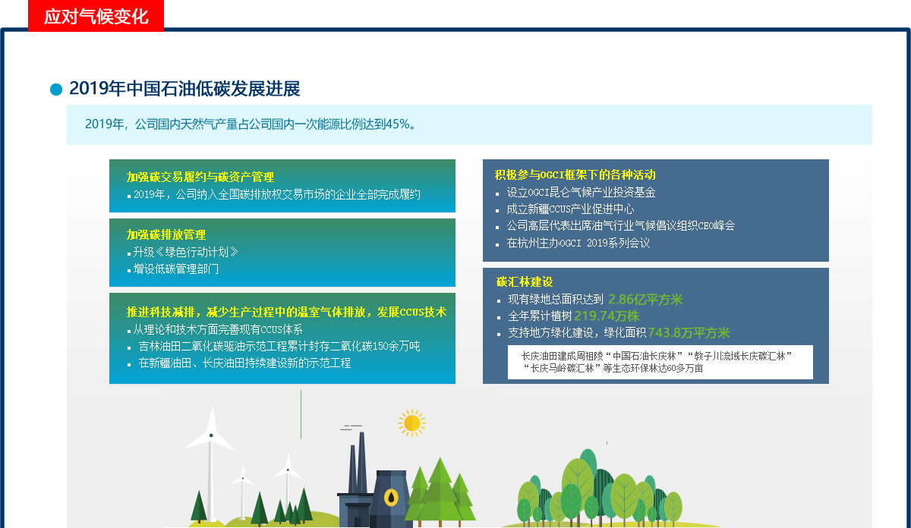Click the blue bullet beside the 2019 heading

coord(55,90)
